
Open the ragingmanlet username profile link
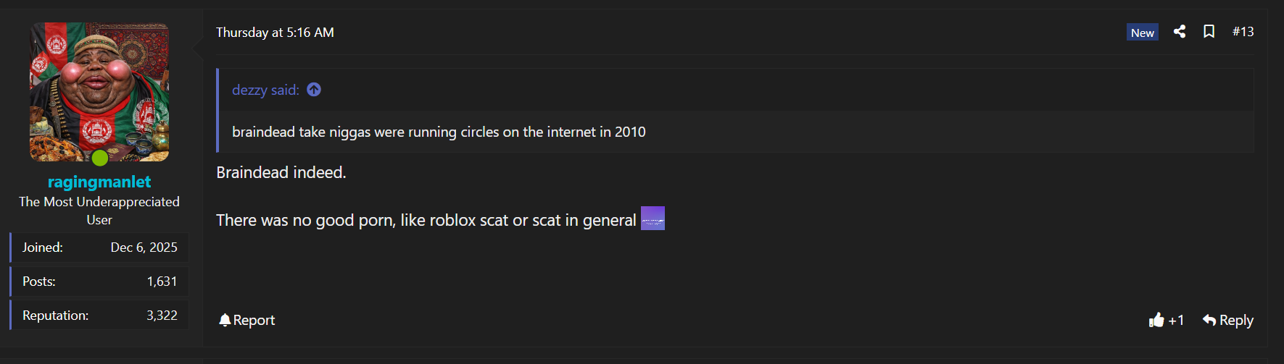[x=99, y=182]
